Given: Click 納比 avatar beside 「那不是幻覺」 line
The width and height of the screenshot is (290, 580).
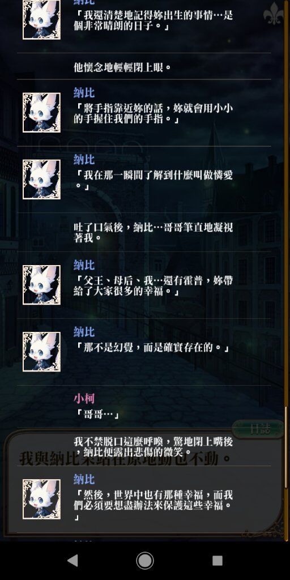Looking at the screenshot, I should click(x=41, y=352).
